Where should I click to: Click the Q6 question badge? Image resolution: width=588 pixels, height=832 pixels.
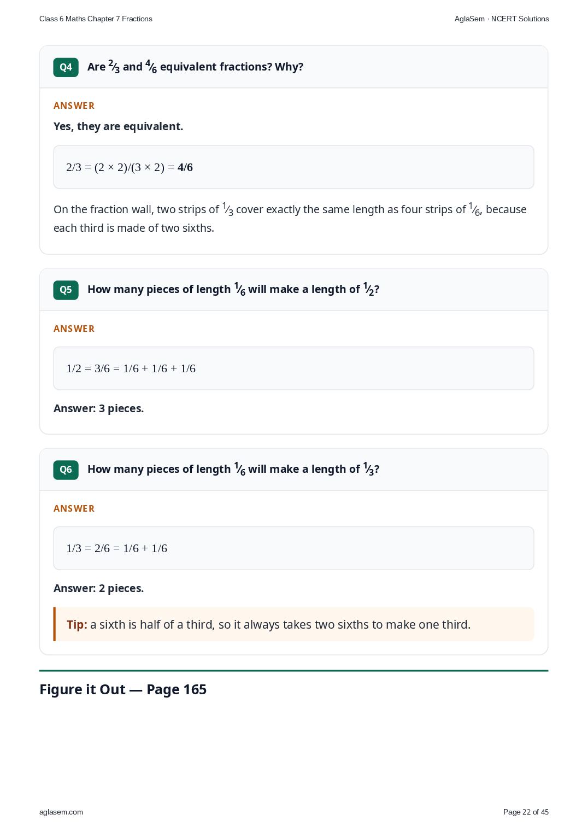point(66,470)
